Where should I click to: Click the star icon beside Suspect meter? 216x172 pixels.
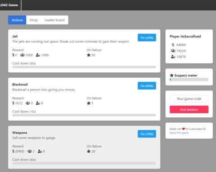pos(171,75)
